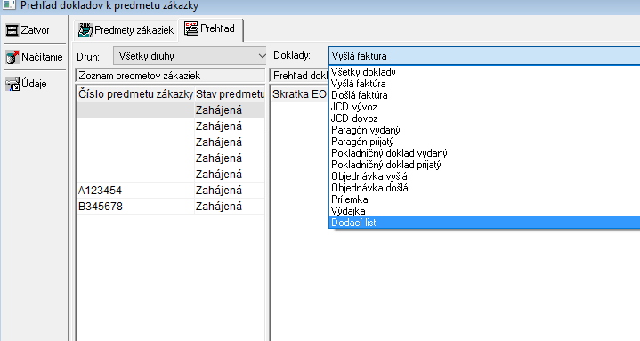This screenshot has width=640, height=341.
Task: Click the Doklady combo box field
Action: [484, 56]
